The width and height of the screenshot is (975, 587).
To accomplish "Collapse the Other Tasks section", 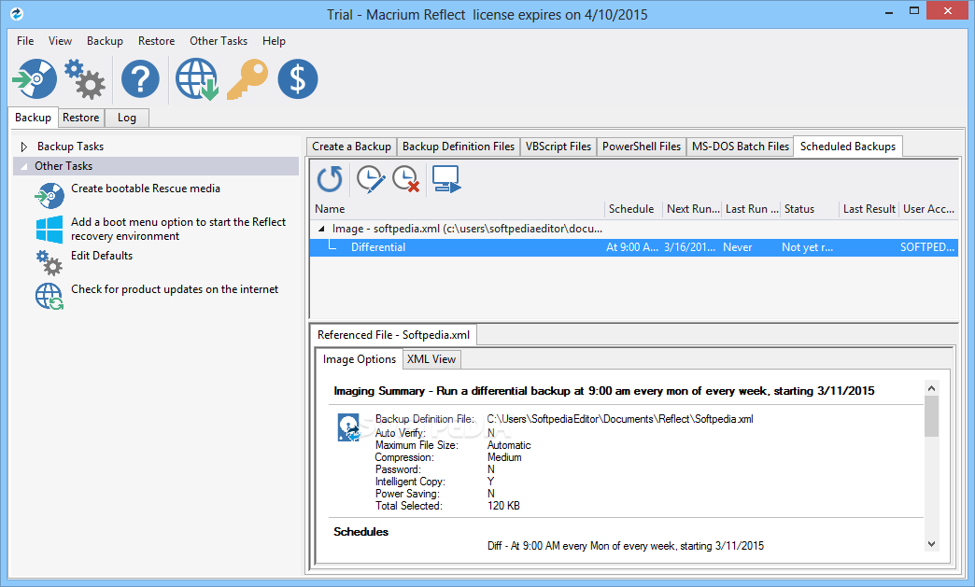I will (24, 166).
